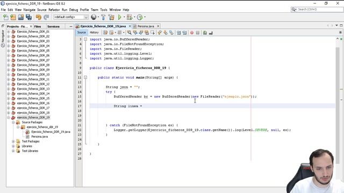Click the red Start Macro Recording icon
Screen dimensions: 344x193
click(192, 33)
